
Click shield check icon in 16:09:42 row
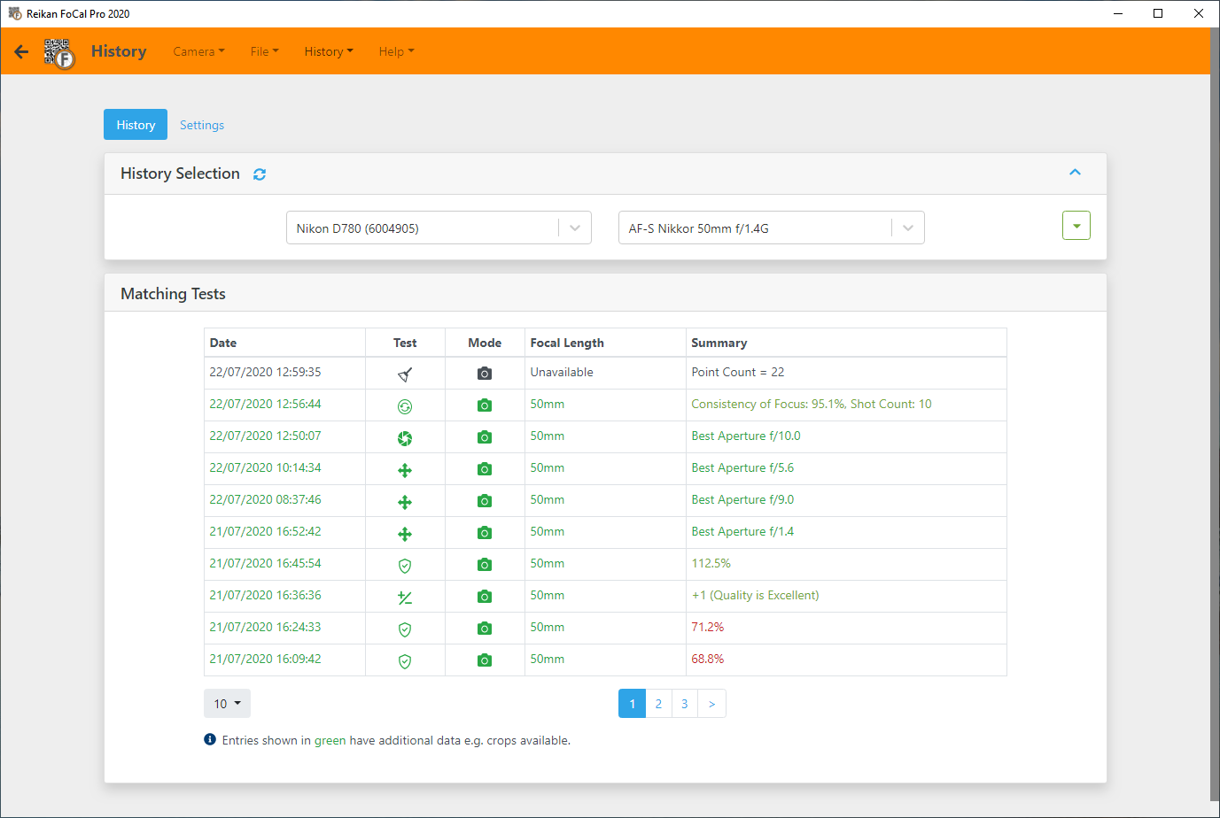click(405, 661)
